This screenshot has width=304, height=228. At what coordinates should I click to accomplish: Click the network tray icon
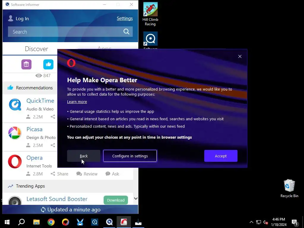(259, 222)
